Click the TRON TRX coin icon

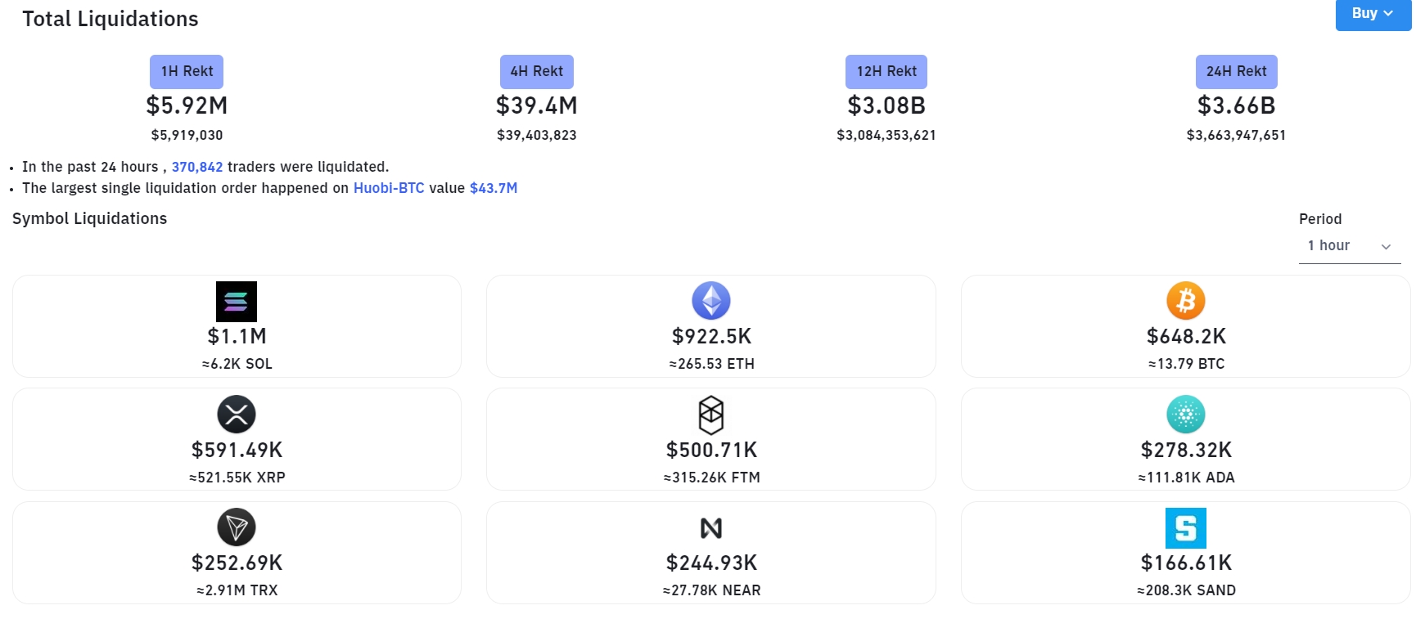tap(237, 527)
